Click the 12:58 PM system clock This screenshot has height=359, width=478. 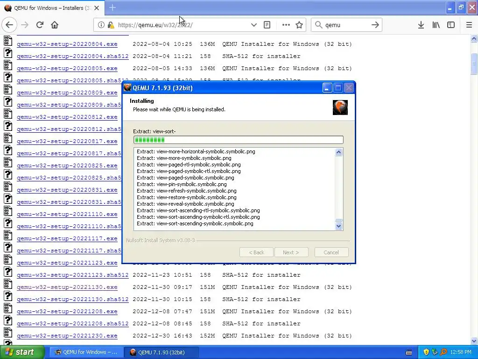point(461,352)
